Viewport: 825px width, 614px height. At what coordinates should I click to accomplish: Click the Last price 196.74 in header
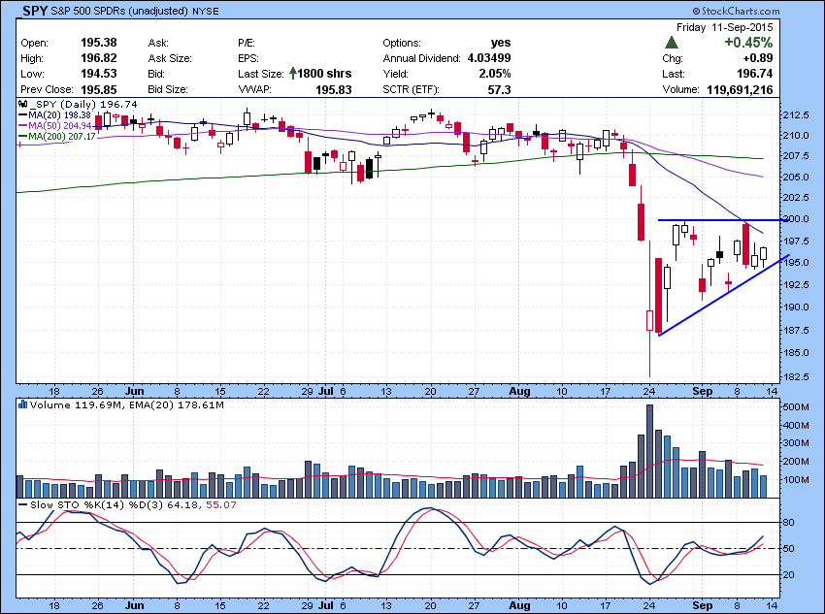[755, 74]
